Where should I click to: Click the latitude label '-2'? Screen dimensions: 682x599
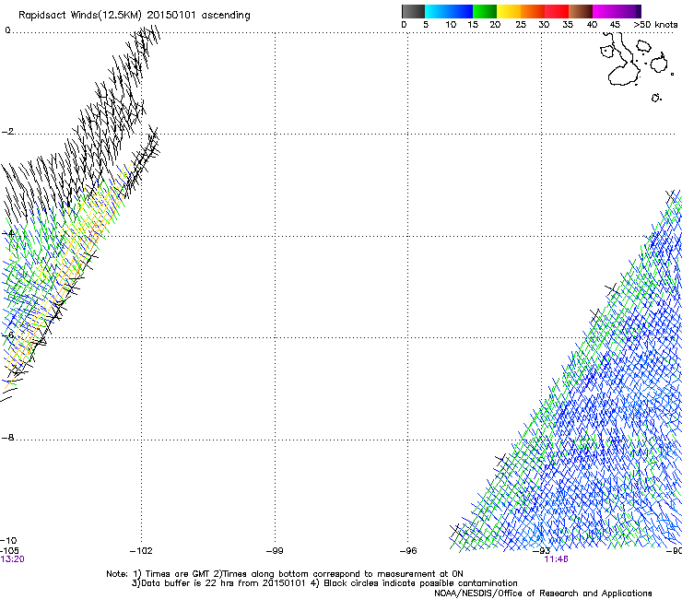tap(7, 132)
